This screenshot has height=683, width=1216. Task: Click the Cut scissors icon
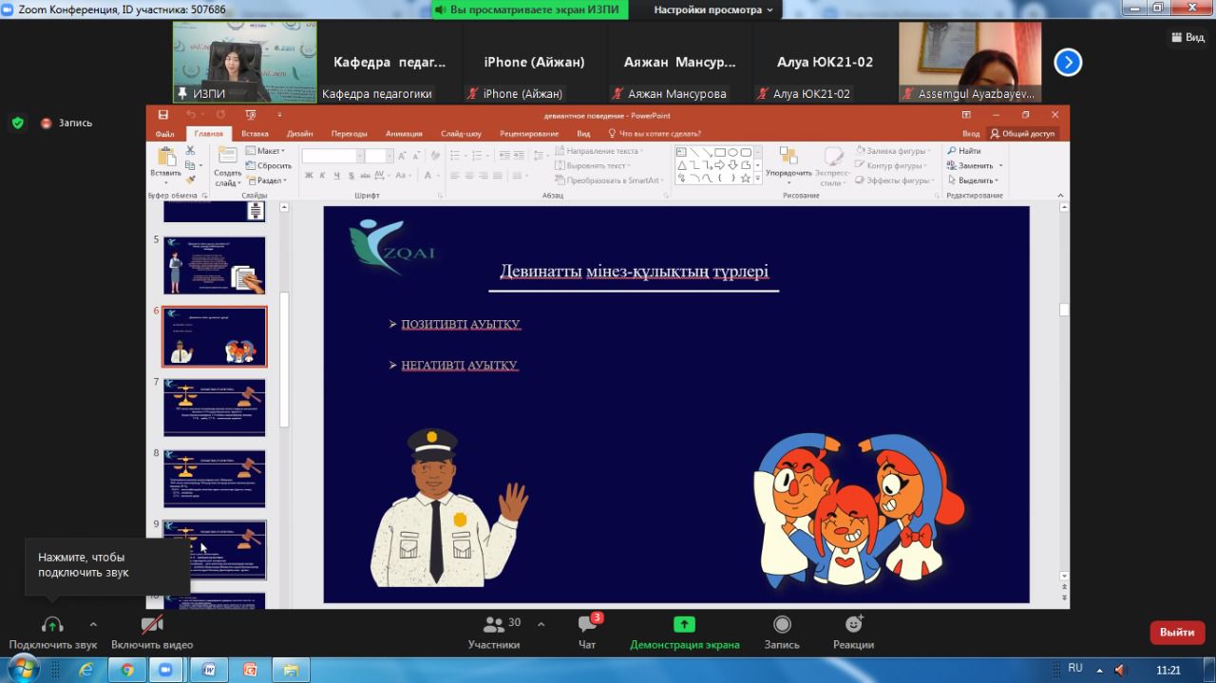click(x=190, y=152)
